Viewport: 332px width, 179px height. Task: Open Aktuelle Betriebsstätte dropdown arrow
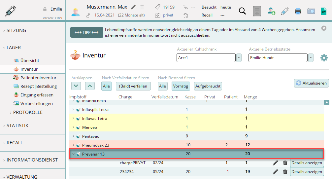(311, 57)
